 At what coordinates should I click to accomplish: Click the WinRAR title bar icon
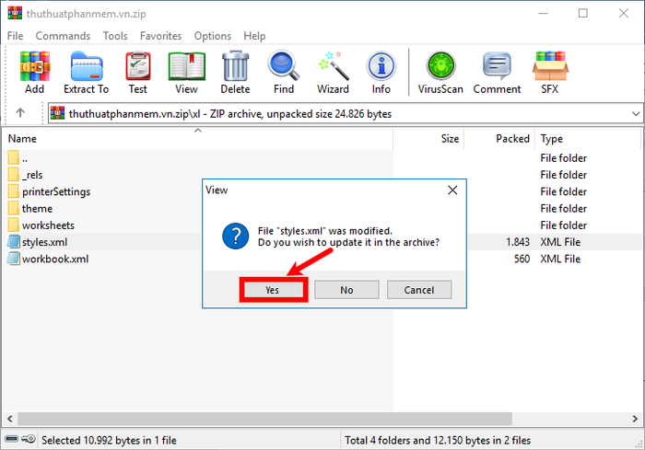click(x=15, y=13)
